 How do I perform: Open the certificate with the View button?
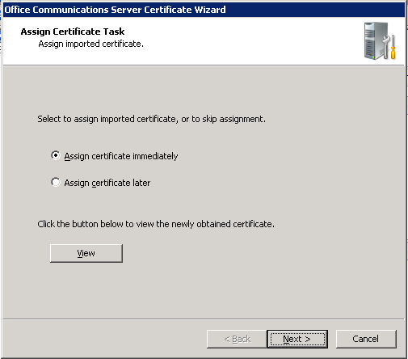point(86,253)
